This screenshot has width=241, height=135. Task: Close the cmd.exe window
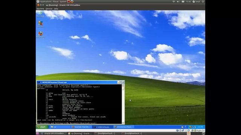point(123,82)
